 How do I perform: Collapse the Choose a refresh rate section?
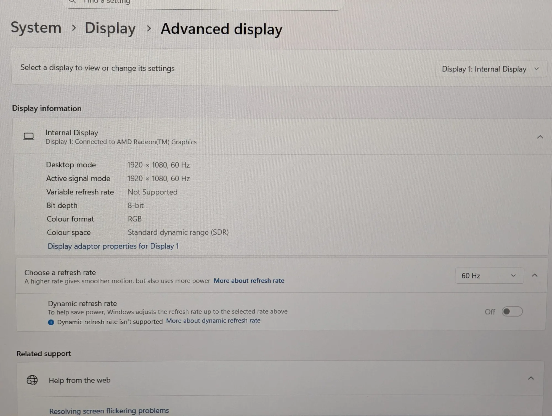pyautogui.click(x=535, y=275)
